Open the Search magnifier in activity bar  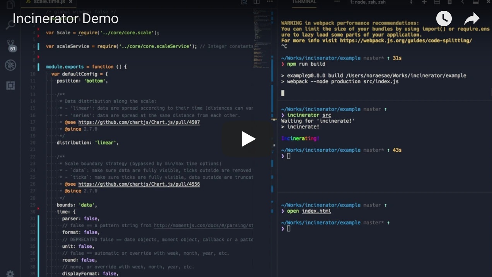[x=10, y=25]
